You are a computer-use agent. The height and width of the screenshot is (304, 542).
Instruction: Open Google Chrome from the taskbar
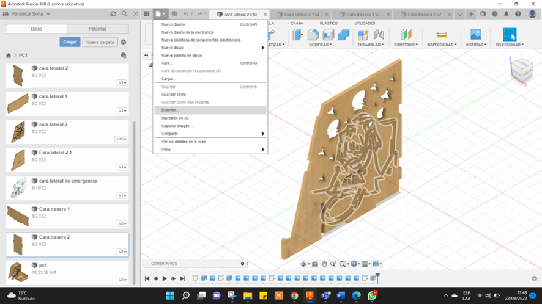tap(294, 295)
